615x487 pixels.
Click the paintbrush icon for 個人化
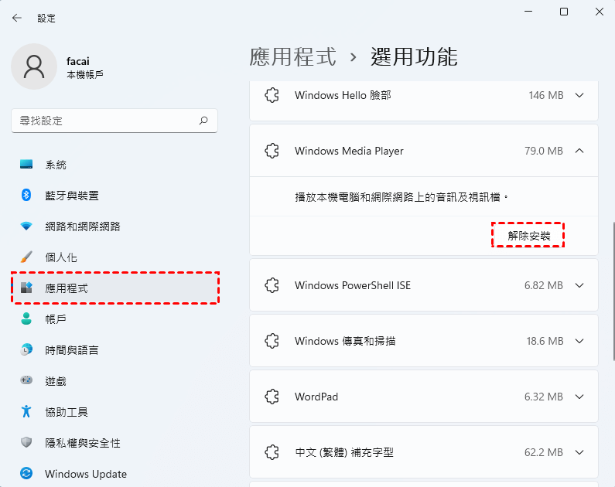point(26,257)
